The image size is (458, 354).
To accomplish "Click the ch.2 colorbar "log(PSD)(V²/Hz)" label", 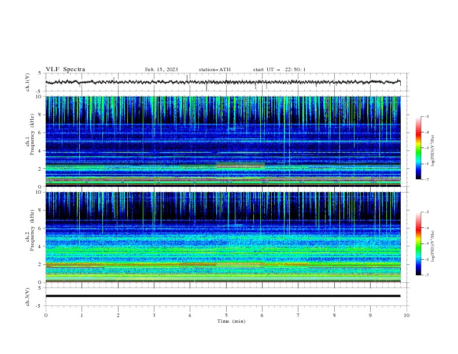I will [x=433, y=246].
